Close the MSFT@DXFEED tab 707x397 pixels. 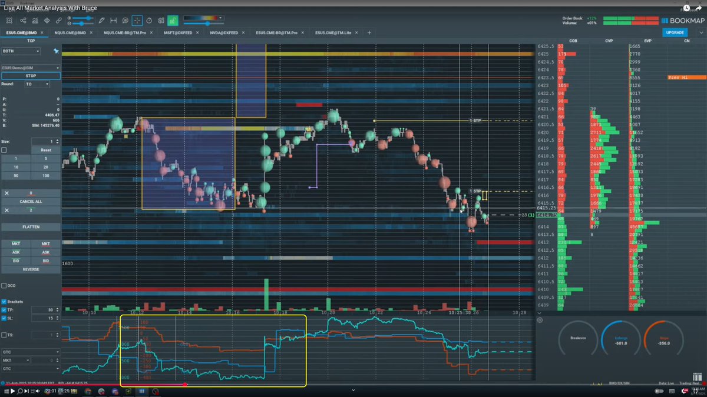[197, 32]
